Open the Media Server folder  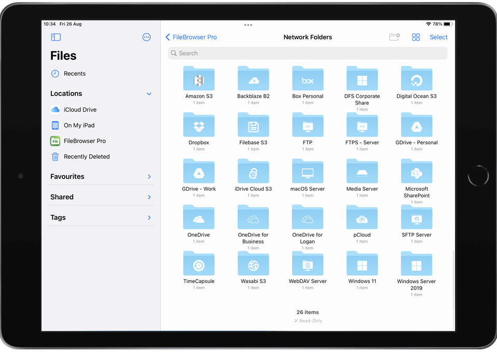(362, 171)
